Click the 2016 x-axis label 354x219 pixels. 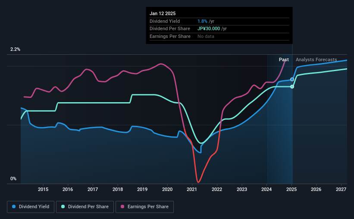pyautogui.click(x=68, y=189)
